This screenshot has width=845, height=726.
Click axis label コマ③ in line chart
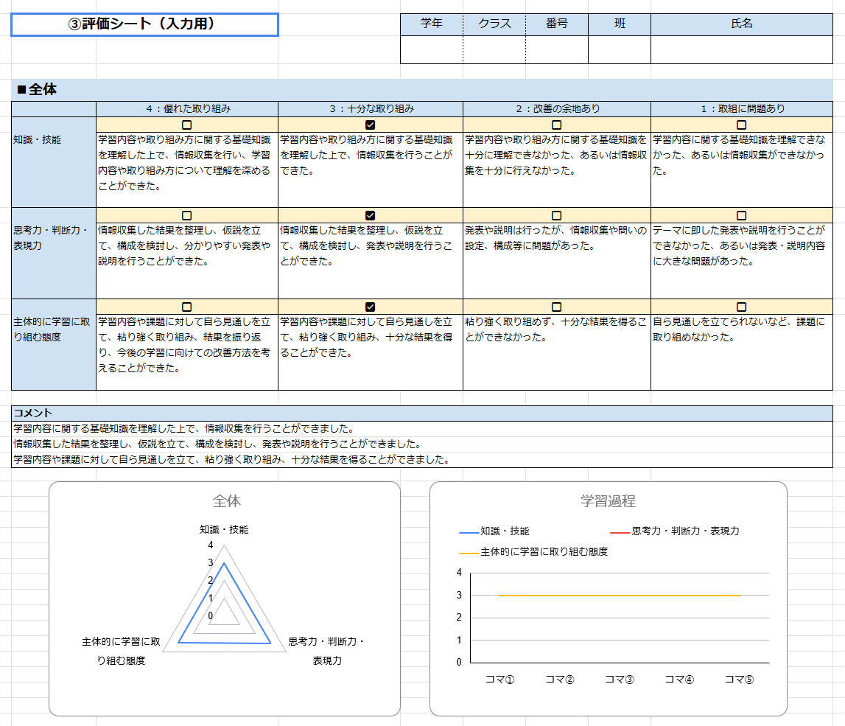point(619,680)
